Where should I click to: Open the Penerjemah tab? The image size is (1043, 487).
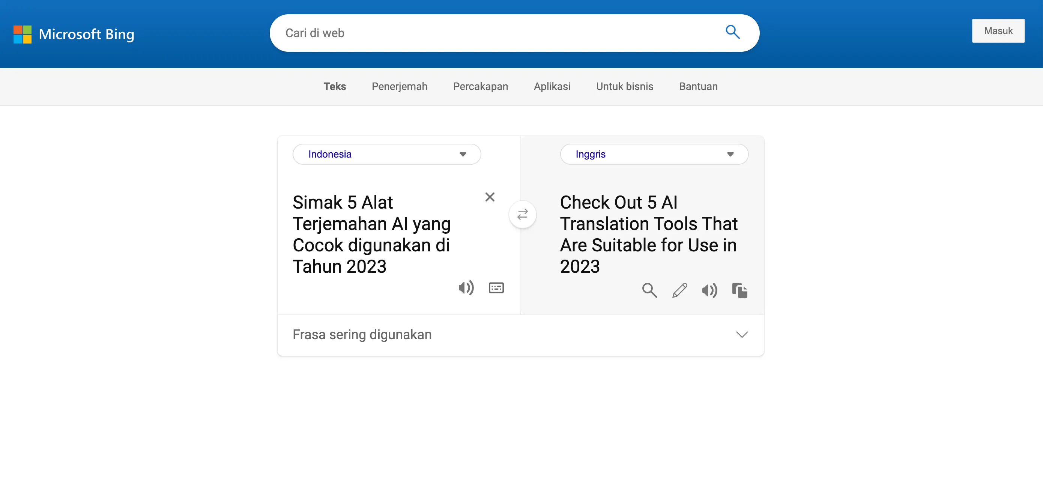pyautogui.click(x=399, y=87)
